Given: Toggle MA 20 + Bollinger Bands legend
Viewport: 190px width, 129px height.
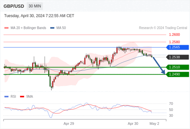Looking at the screenshot, I should click(x=25, y=28).
